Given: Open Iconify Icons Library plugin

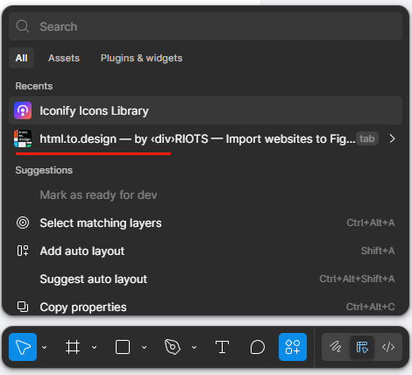Looking at the screenshot, I should pos(205,110).
